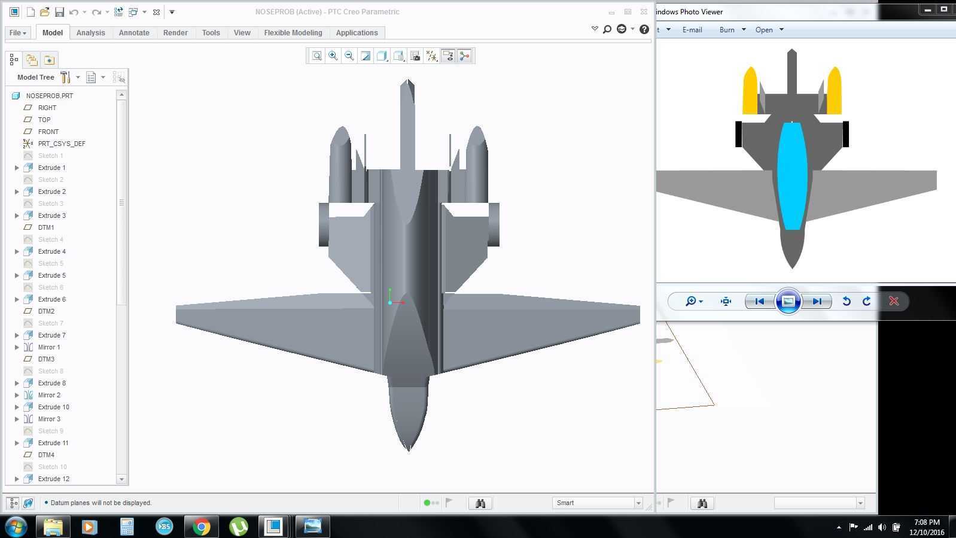Expand the Mirror 1 feature

(x=17, y=347)
